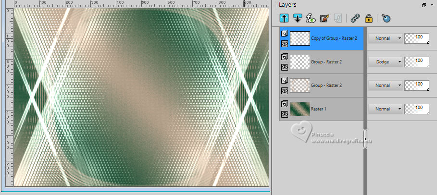Select 'Group - Raster 2' name on Normal-blend layer
Screen dimensions: 437x195
pos(326,85)
